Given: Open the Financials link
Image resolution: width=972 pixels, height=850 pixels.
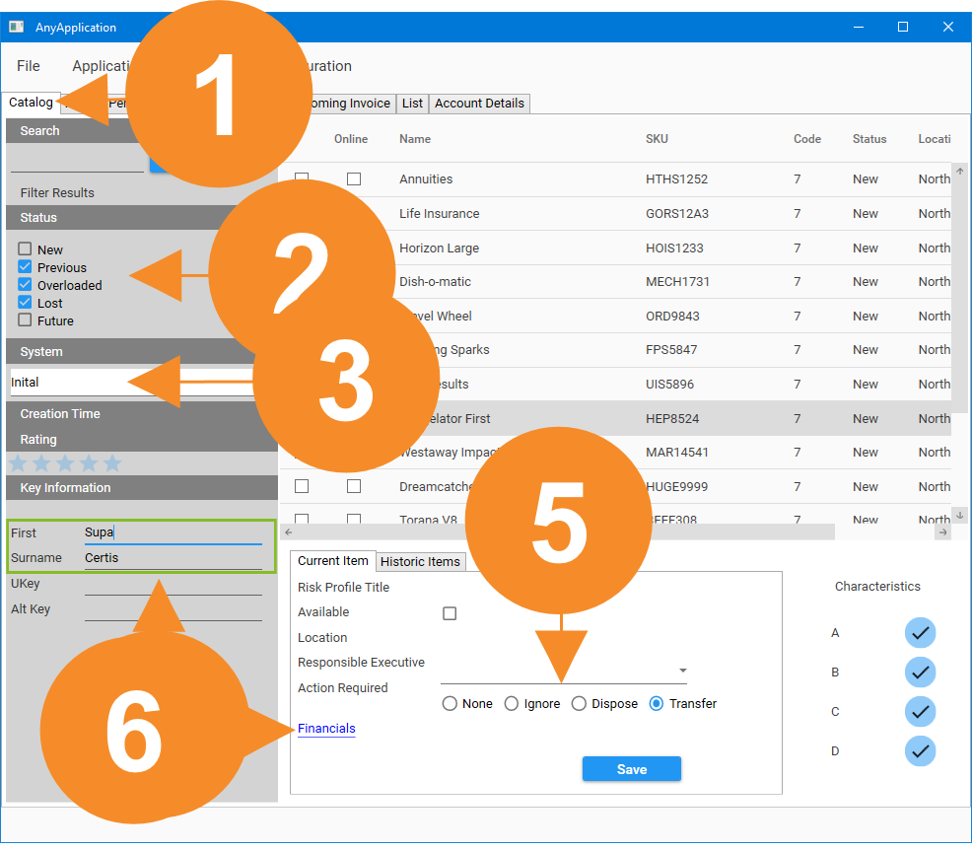Looking at the screenshot, I should click(326, 729).
